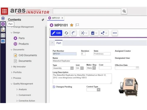
Task: Click the flag icon next to MP0101
Action: pos(77,25)
